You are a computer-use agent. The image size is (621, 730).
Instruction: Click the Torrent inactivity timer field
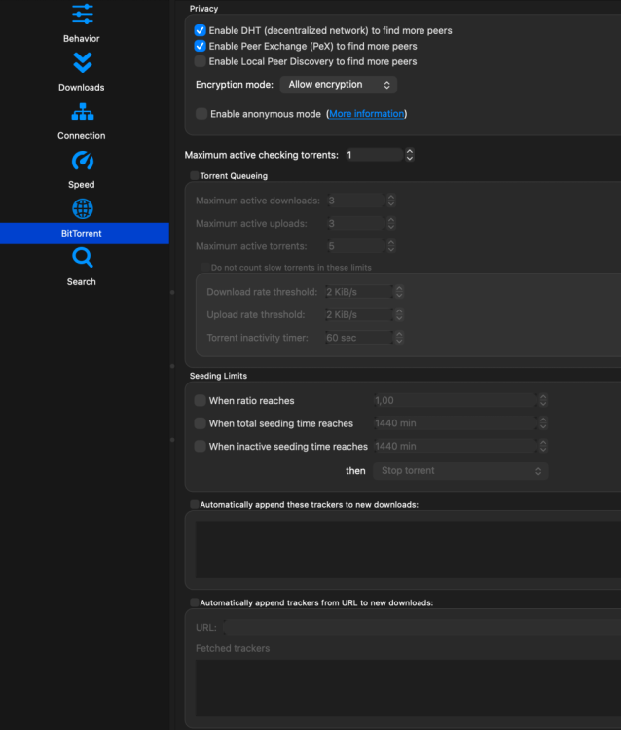pos(359,338)
